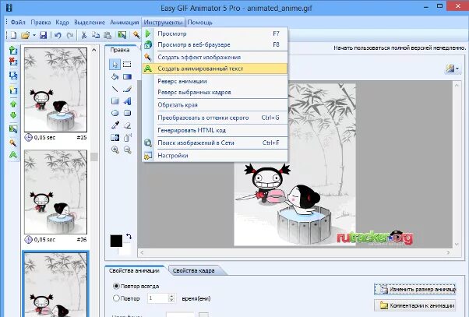Move frame up with green arrow
Viewport: 469px width, 317px height.
point(13,104)
